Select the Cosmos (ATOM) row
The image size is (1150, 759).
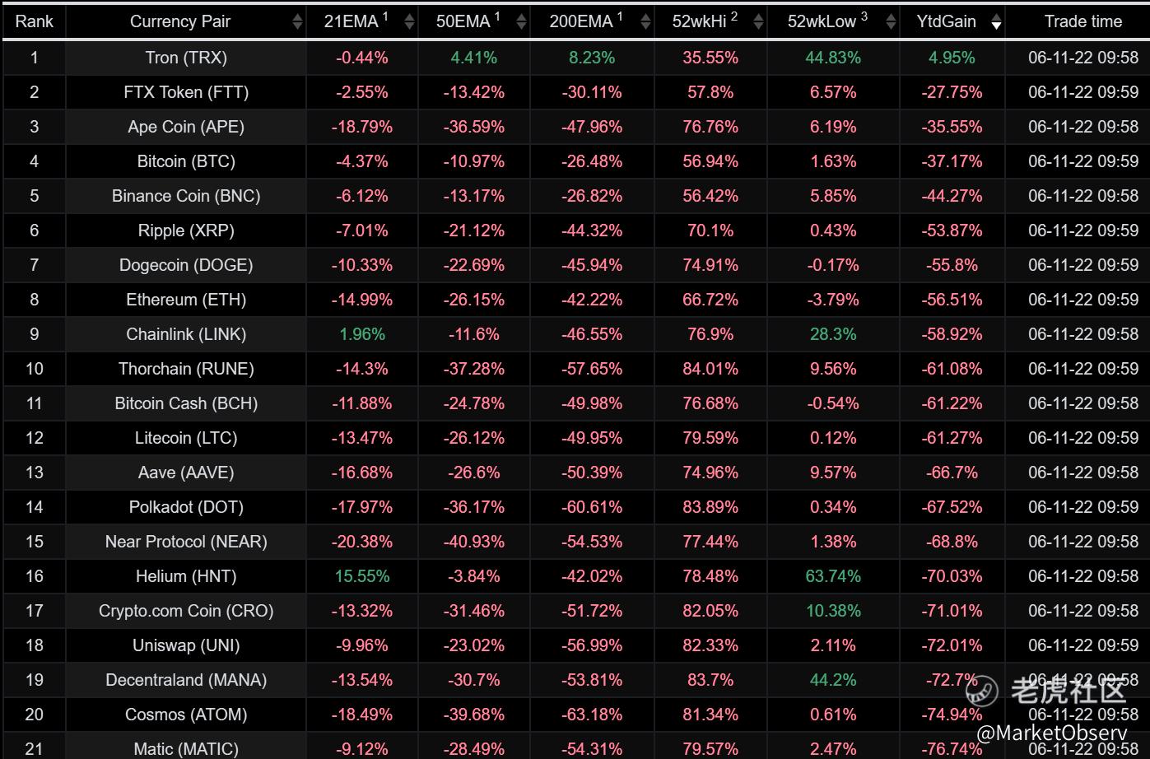pos(575,715)
